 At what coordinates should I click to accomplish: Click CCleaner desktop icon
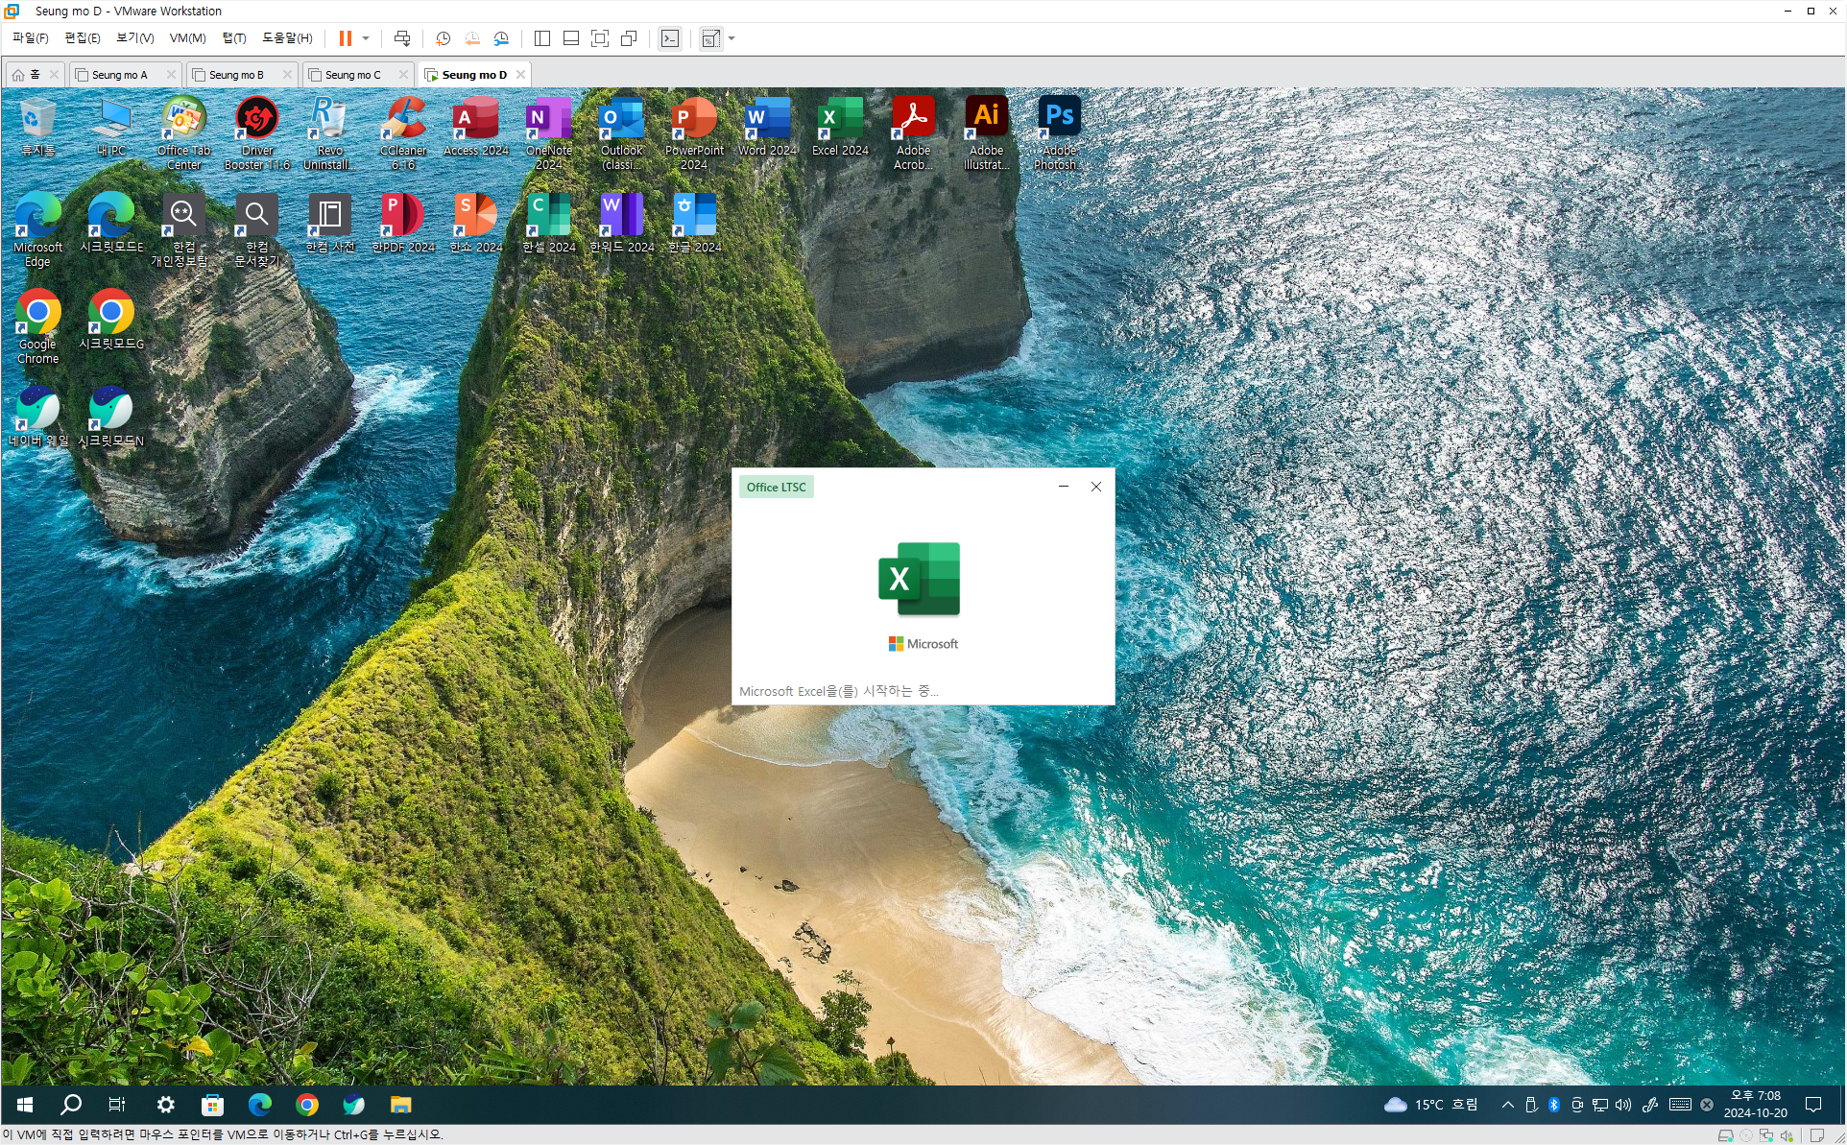[403, 132]
